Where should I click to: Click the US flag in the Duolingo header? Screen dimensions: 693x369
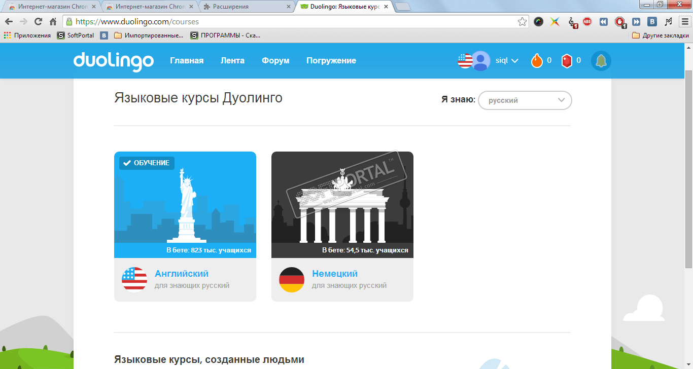465,61
